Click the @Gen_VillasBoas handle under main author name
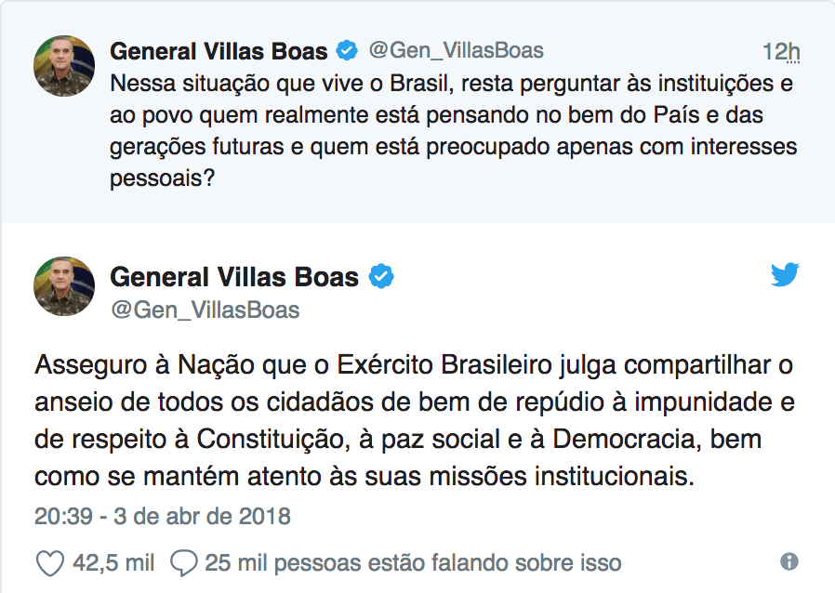835x593 pixels. point(205,310)
